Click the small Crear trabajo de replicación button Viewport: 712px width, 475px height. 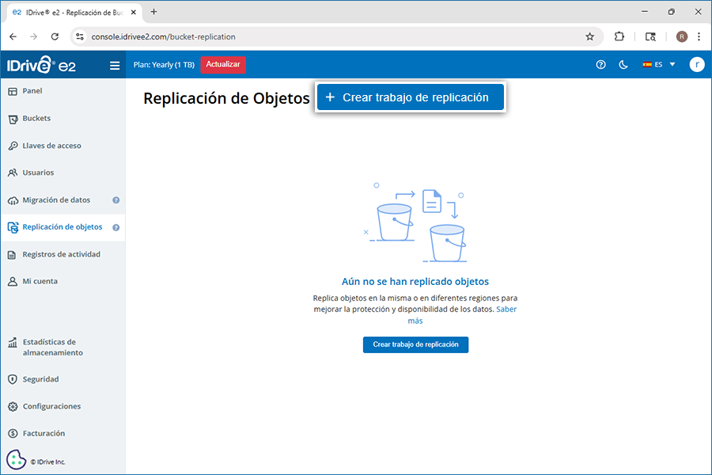[415, 344]
